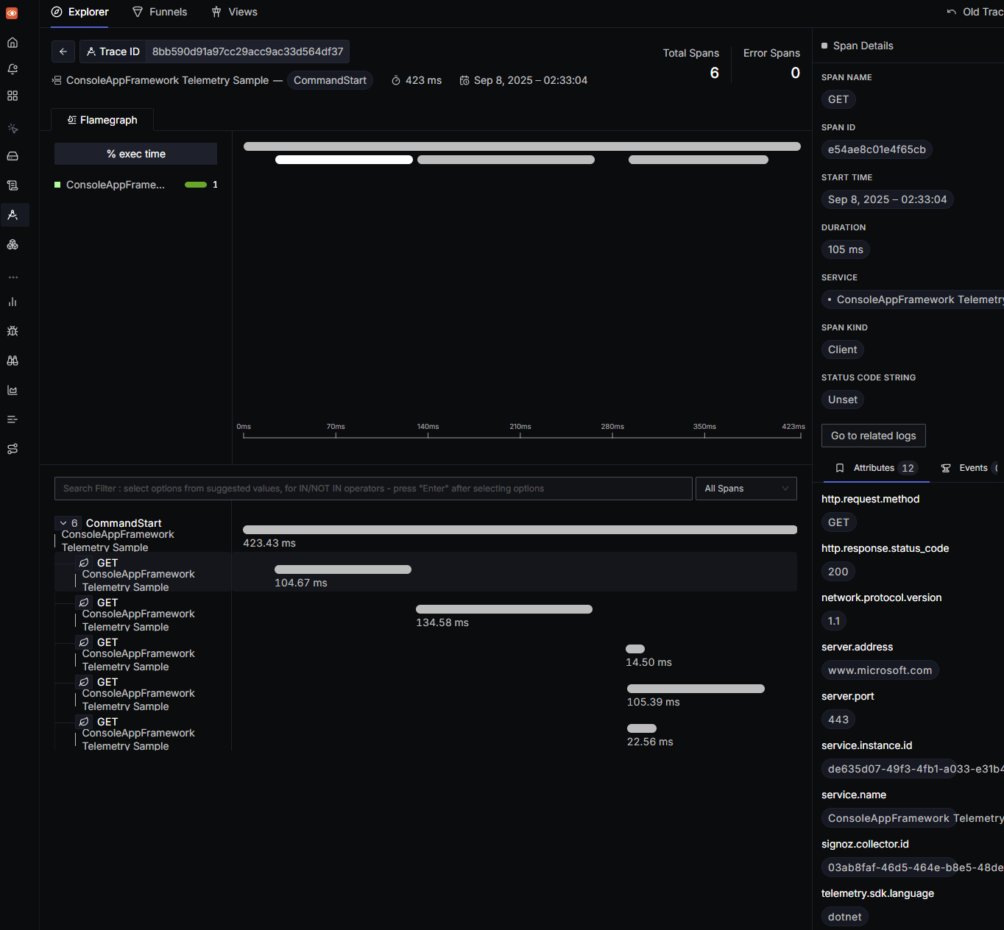Click the green exec time bar for ConsoleAppFrame
1004x930 pixels.
click(x=196, y=185)
